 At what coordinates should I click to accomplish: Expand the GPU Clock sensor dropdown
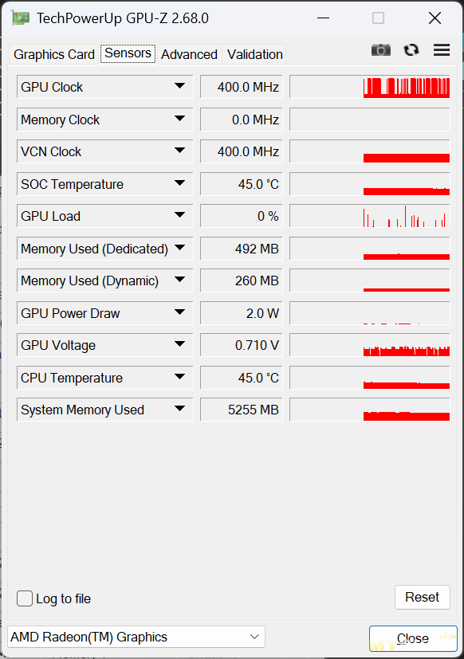pyautogui.click(x=179, y=86)
